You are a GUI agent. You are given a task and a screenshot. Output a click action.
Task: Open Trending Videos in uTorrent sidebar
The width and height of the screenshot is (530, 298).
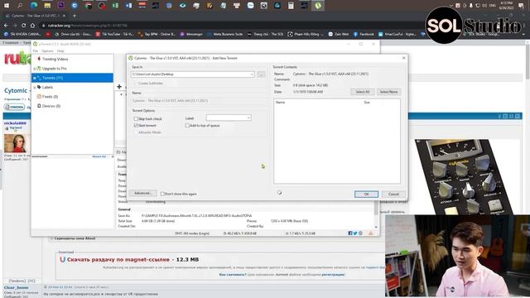coord(55,59)
